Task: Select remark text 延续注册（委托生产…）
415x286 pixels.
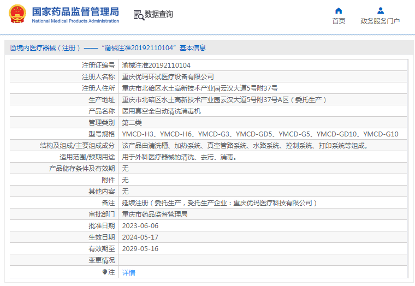Action: [220, 203]
